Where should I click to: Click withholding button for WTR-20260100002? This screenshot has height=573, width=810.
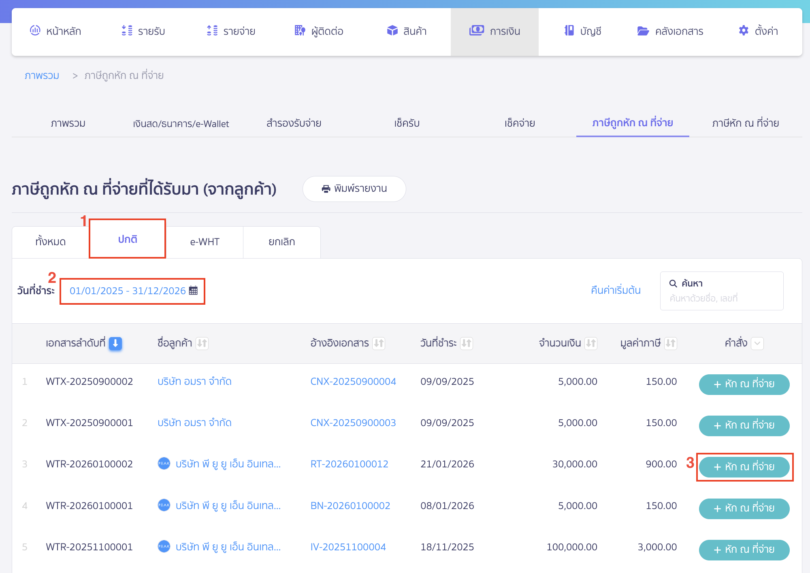[x=744, y=467]
